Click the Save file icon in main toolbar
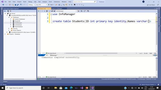Viewport: 161px width, 90px height. [x=16, y=5]
